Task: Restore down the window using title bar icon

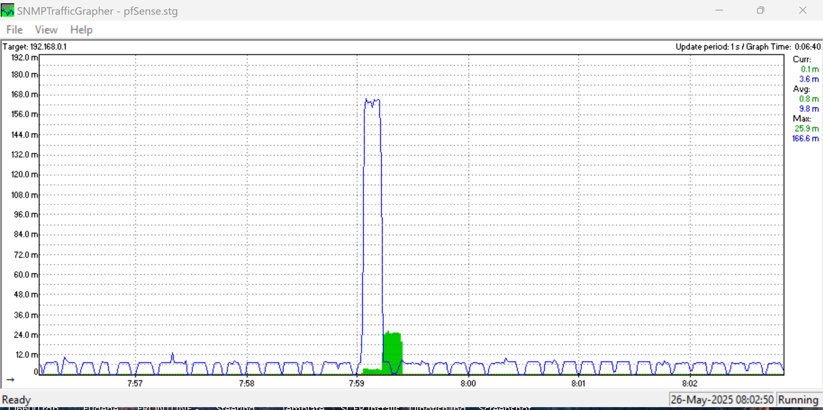Action: point(760,10)
